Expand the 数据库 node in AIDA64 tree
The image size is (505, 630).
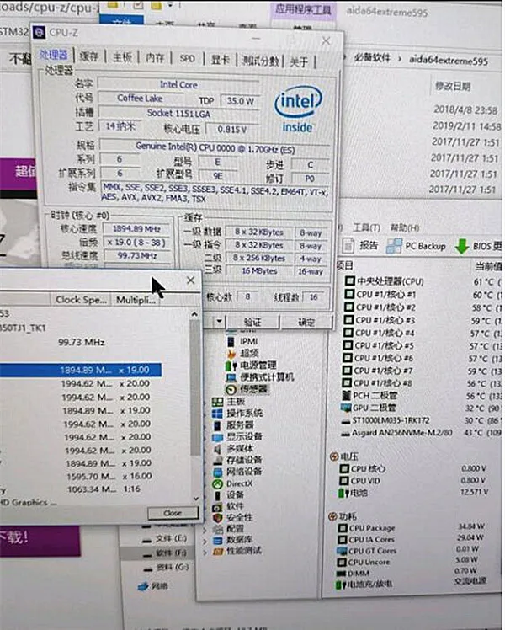[x=205, y=542]
